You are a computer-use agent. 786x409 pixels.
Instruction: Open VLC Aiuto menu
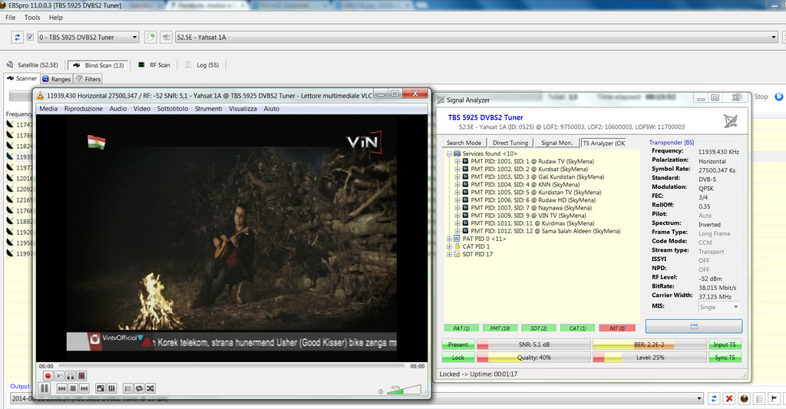tap(271, 109)
